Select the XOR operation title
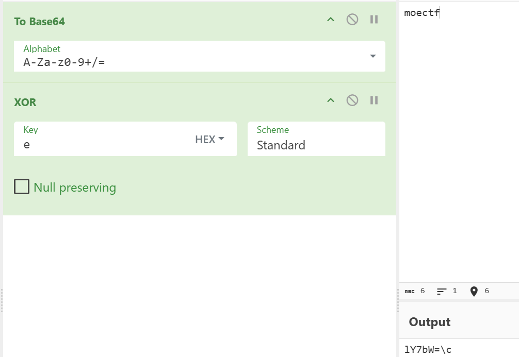The width and height of the screenshot is (519, 357). click(x=25, y=102)
